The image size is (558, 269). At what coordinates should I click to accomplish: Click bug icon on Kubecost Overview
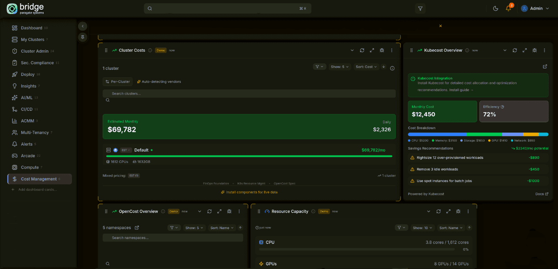(535, 50)
